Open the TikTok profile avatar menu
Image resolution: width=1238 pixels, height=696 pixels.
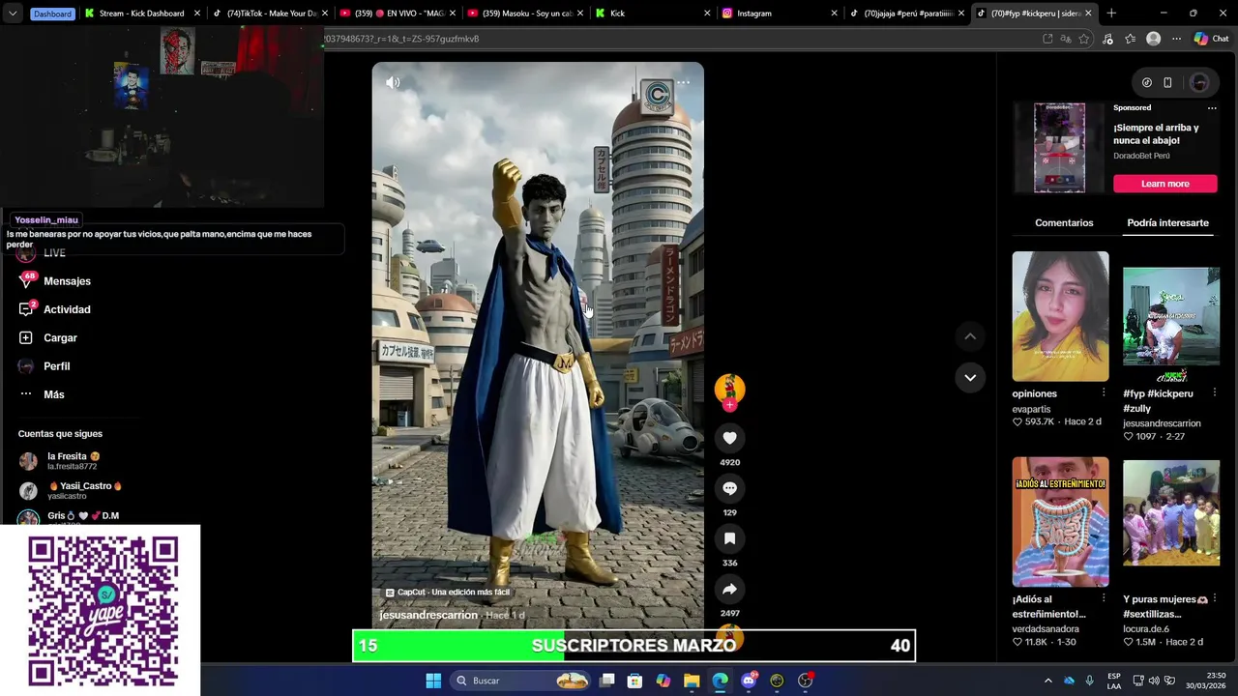pos(1199,82)
